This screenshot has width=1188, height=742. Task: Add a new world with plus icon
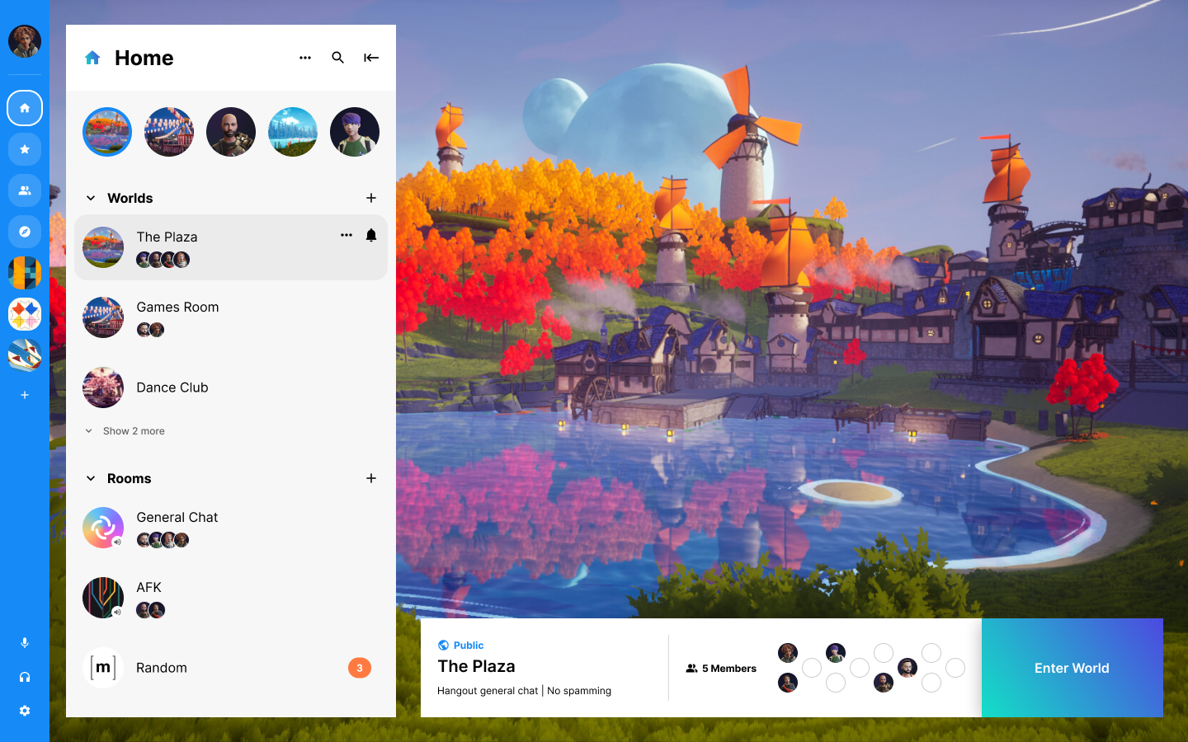point(371,198)
